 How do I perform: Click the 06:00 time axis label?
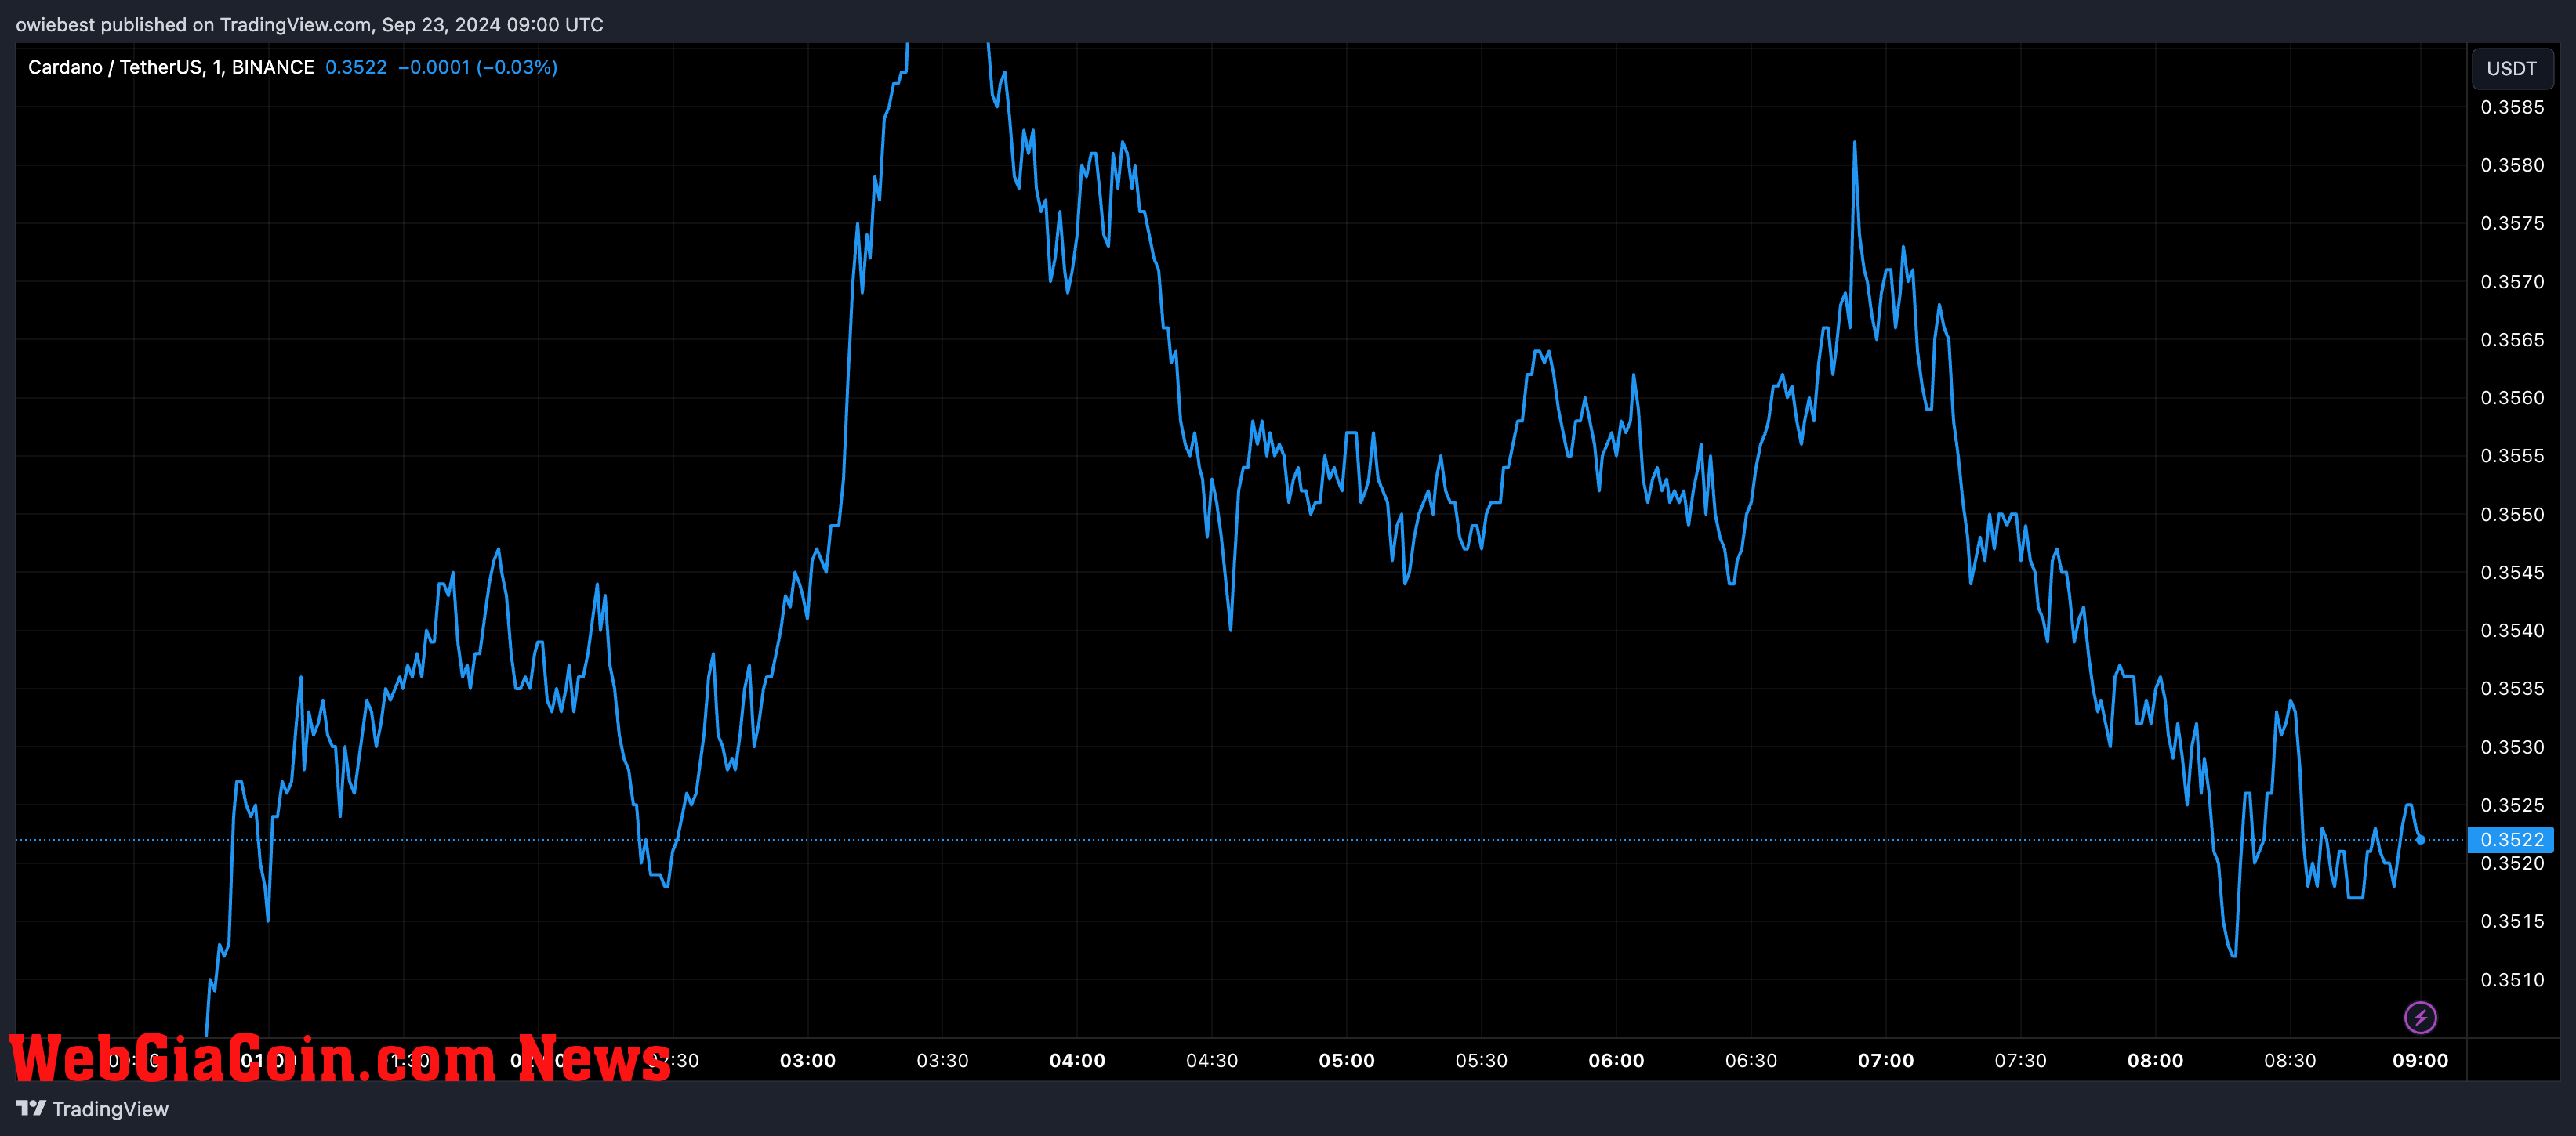click(1616, 1060)
